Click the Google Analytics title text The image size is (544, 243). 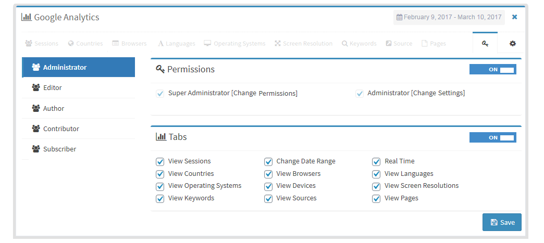(x=67, y=17)
